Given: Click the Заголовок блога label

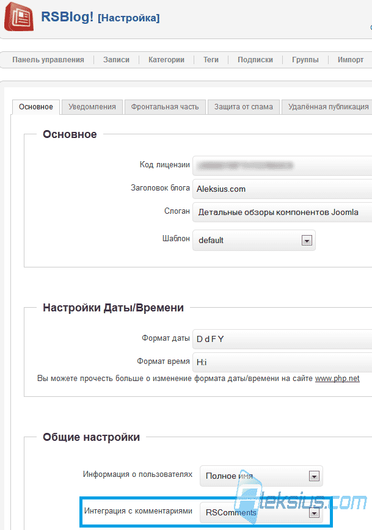Looking at the screenshot, I should coord(160,187).
